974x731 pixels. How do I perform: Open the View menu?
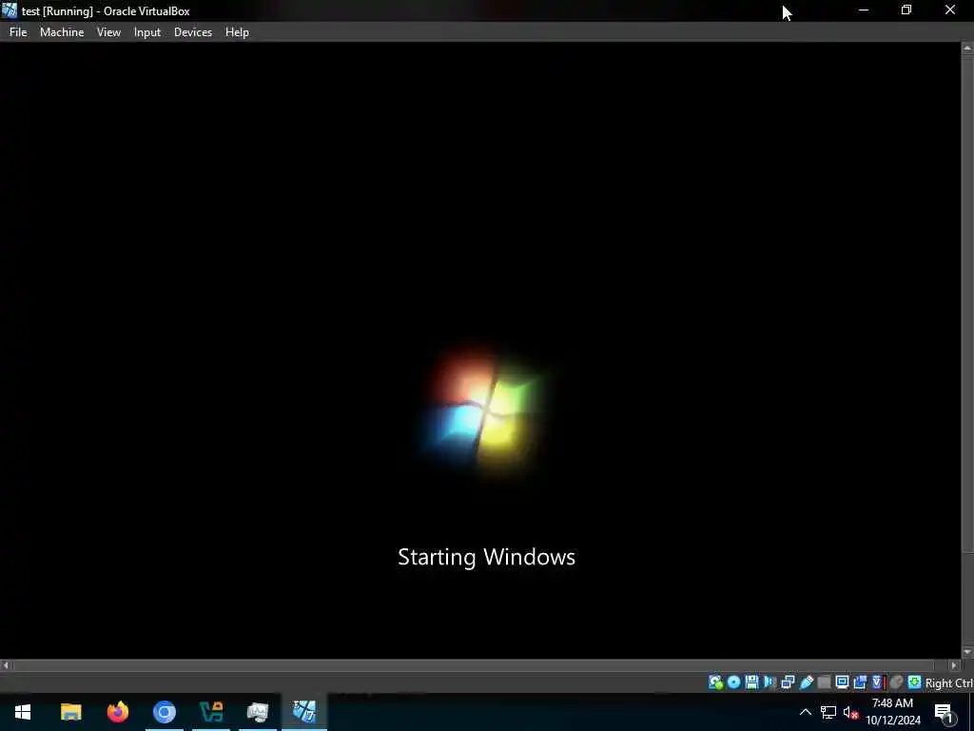(108, 32)
